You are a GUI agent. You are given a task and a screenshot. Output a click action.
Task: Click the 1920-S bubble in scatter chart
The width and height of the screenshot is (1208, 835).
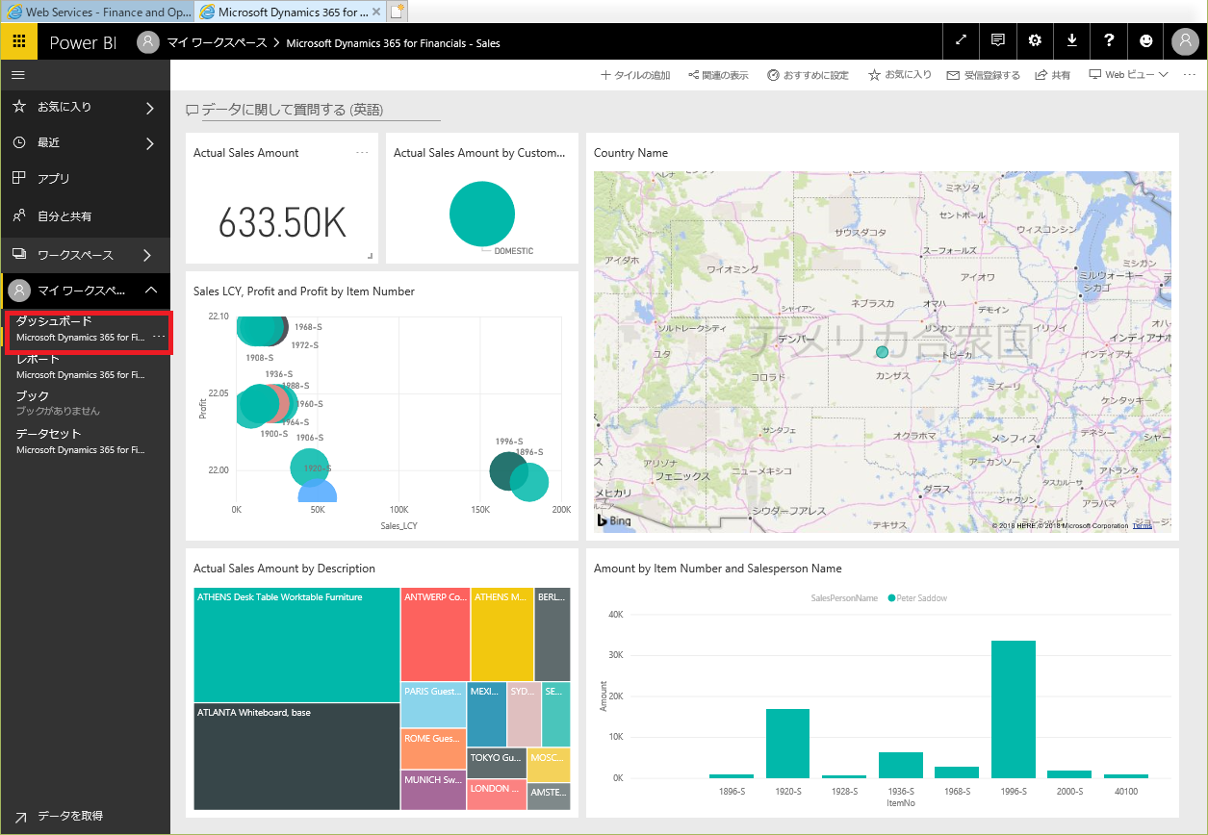tap(309, 468)
